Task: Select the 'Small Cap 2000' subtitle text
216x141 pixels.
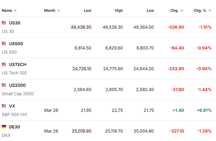Action: 18,94
